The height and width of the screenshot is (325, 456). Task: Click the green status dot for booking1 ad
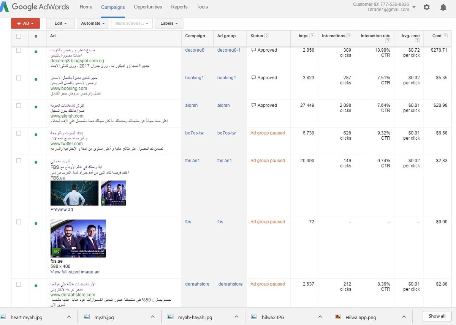[36, 79]
